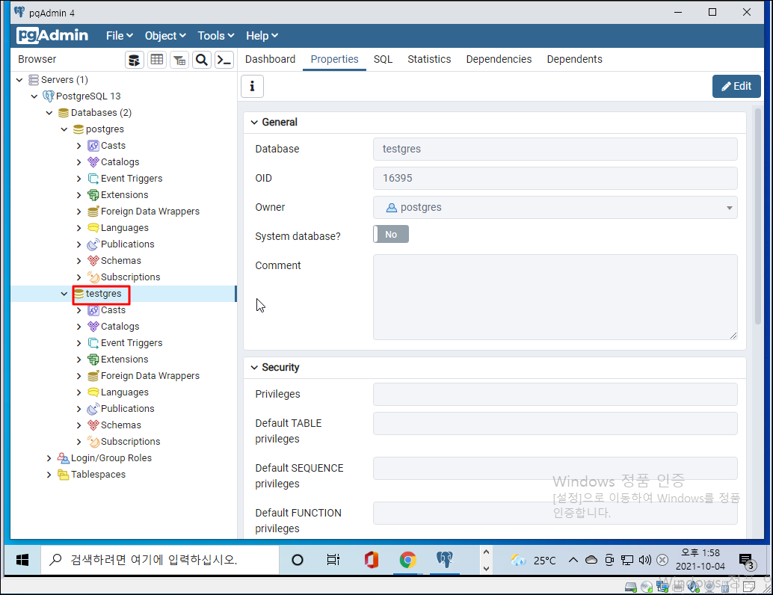
Task: Open Task View on the taskbar
Action: pos(333,560)
